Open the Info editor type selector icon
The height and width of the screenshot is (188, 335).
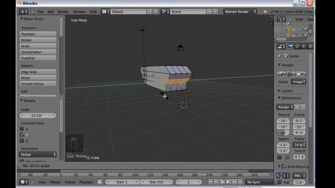pos(24,11)
